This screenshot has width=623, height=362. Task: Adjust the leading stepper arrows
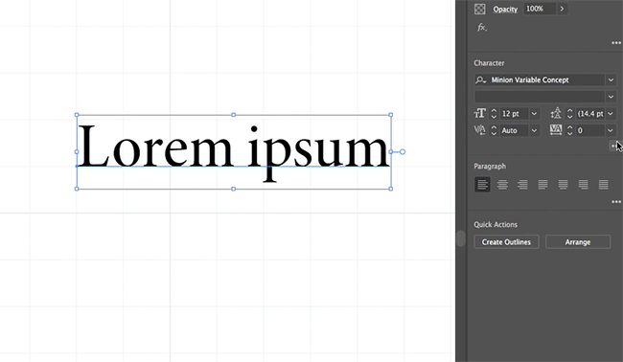tap(569, 114)
